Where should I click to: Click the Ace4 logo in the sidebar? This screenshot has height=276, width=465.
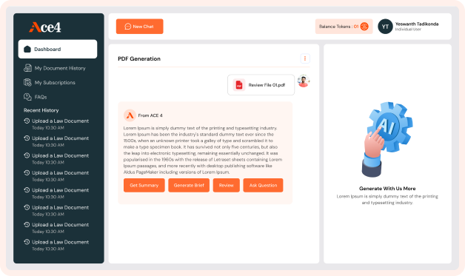pyautogui.click(x=44, y=27)
